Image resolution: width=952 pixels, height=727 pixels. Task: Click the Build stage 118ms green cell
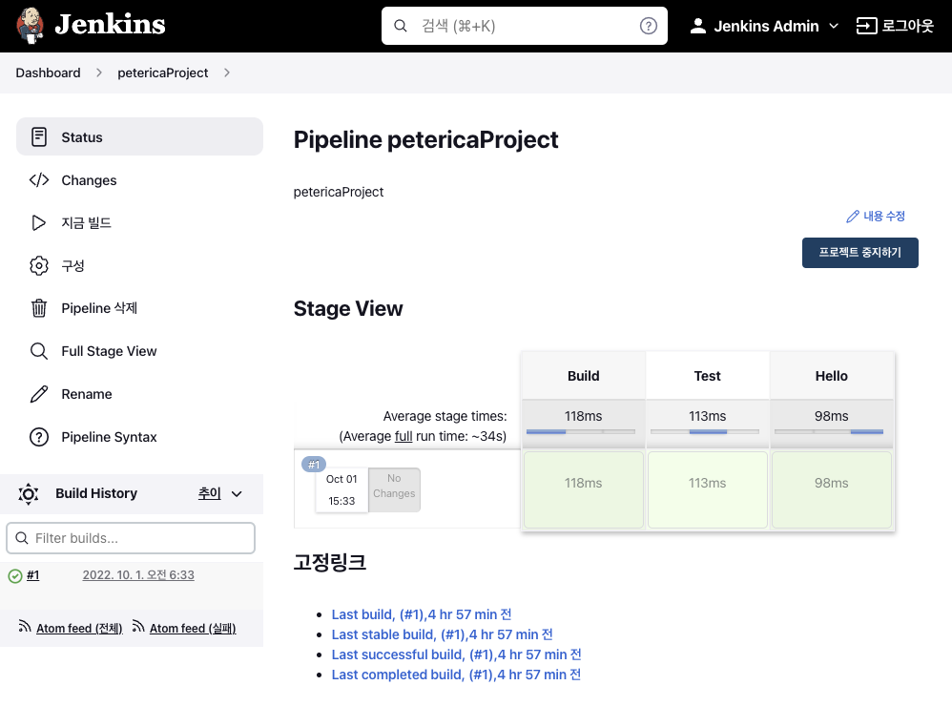584,489
